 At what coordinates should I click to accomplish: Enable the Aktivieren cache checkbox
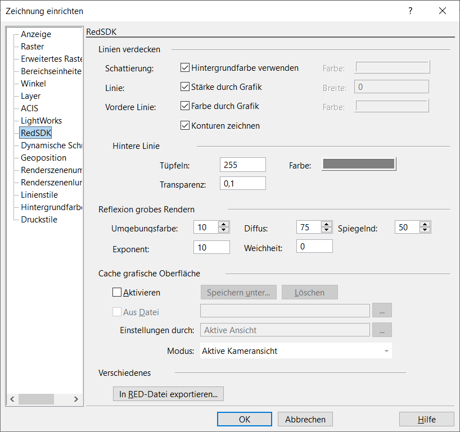click(x=117, y=292)
